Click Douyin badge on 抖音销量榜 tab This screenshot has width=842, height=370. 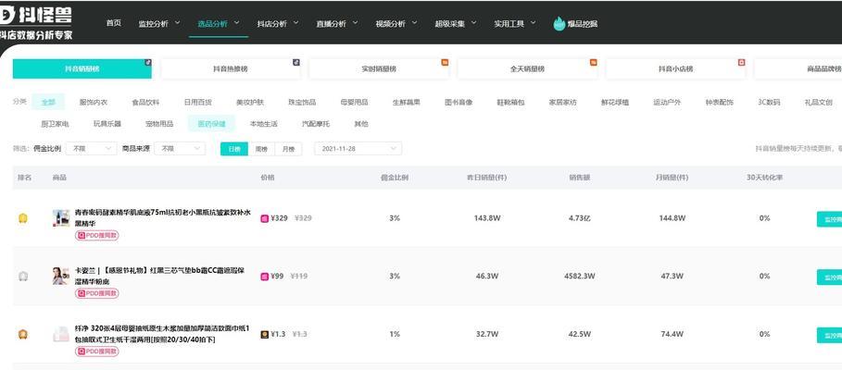tap(148, 62)
